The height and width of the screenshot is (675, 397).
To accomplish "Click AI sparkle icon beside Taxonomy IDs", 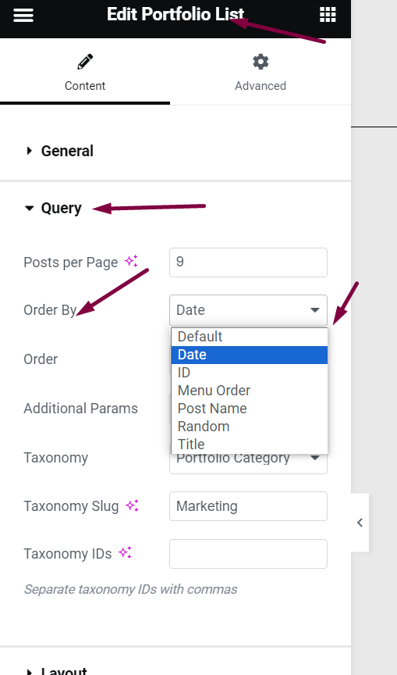I will [x=125, y=553].
